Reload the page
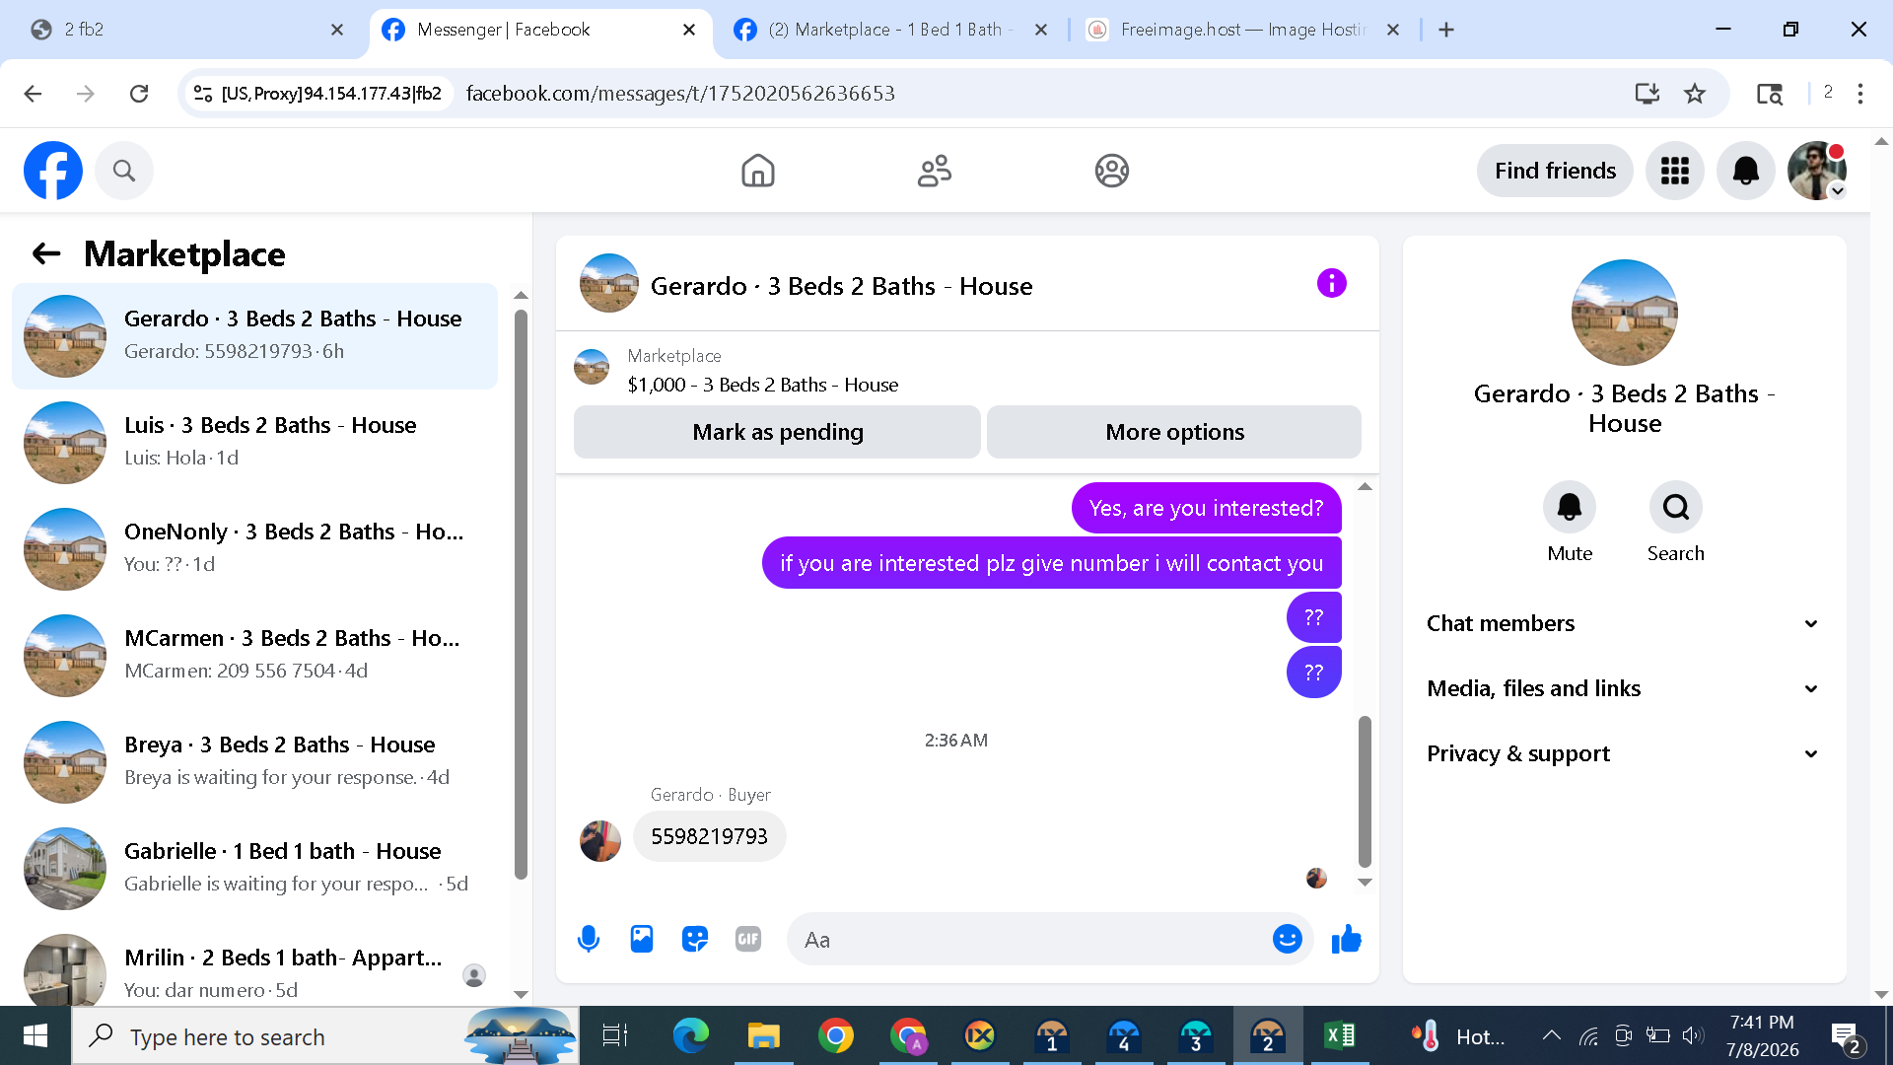1893x1065 pixels. coord(139,94)
